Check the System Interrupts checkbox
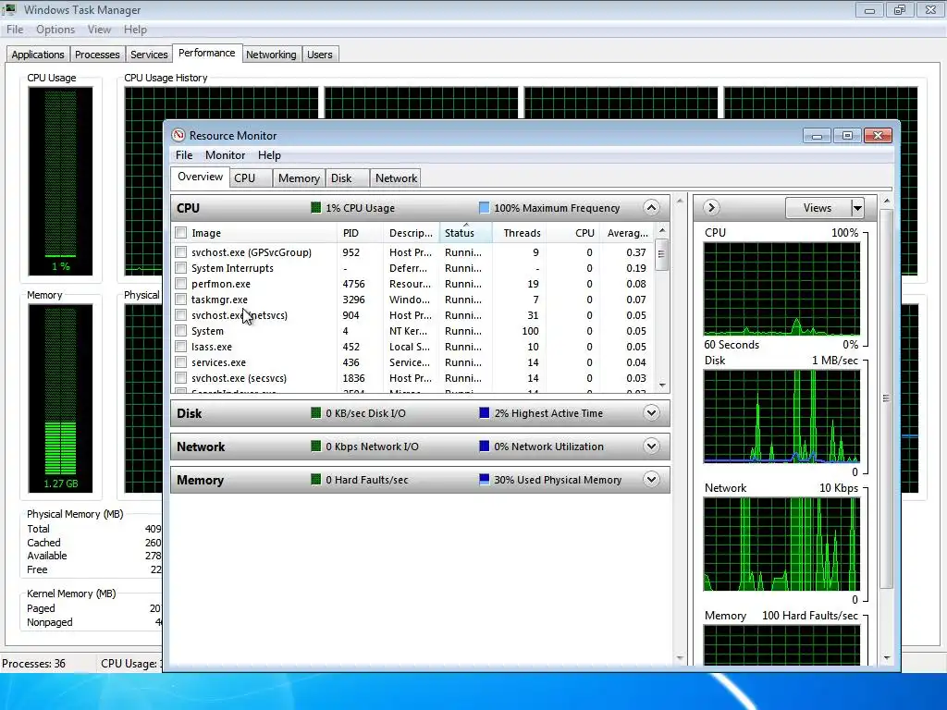The height and width of the screenshot is (710, 947). tap(180, 267)
